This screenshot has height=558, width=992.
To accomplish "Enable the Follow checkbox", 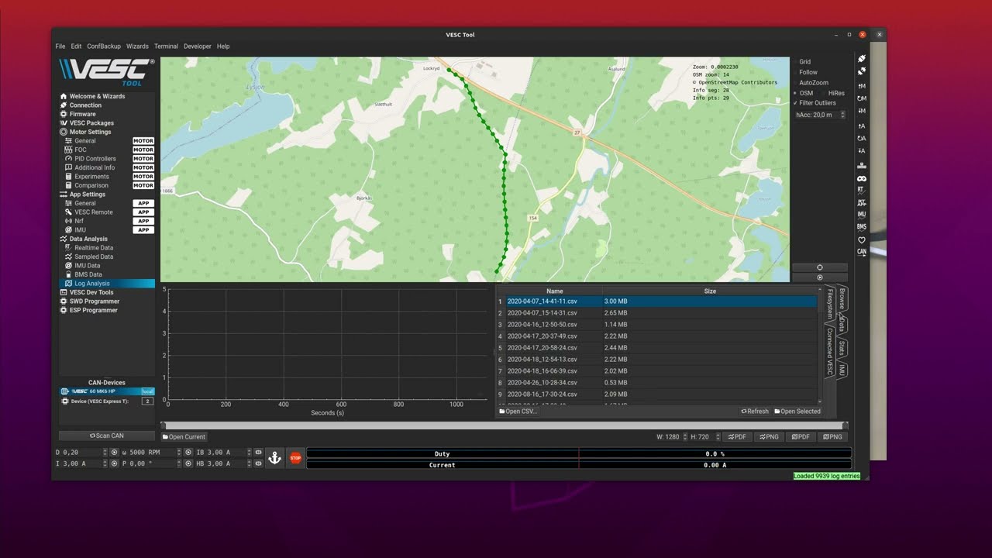I will point(804,72).
